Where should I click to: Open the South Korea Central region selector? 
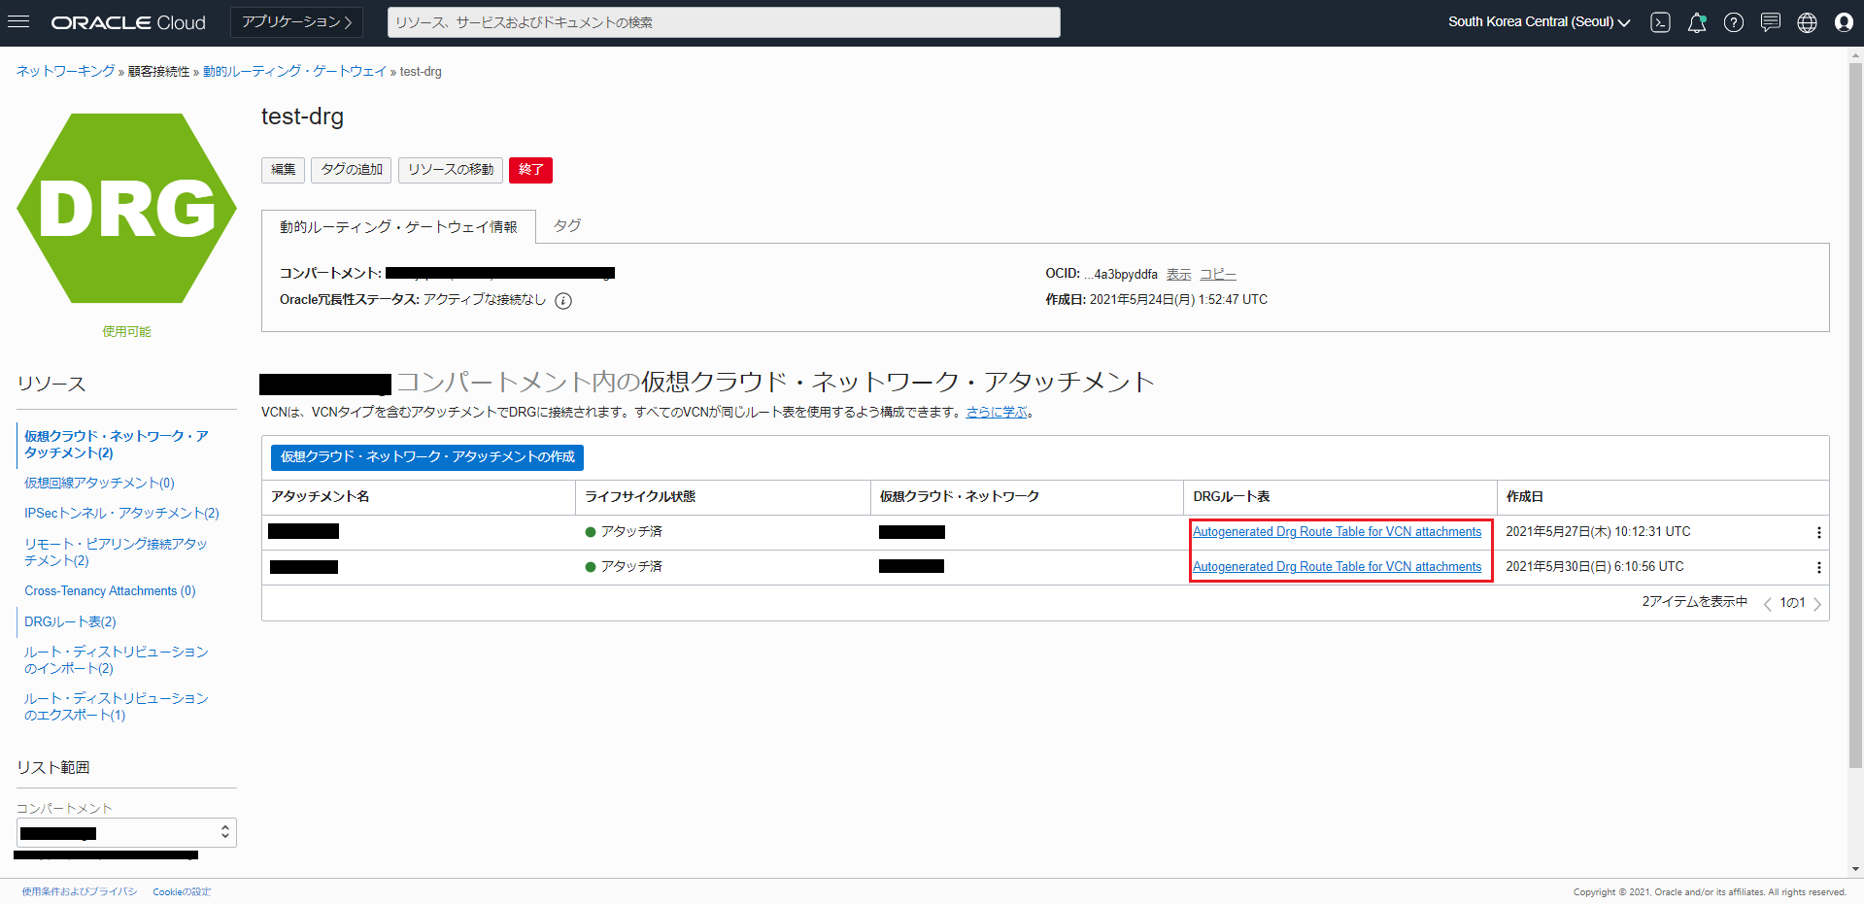tap(1539, 22)
